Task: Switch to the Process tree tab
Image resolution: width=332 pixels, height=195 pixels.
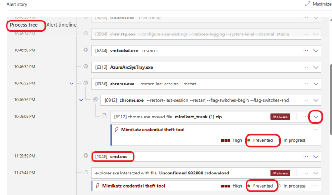Action: 24,25
